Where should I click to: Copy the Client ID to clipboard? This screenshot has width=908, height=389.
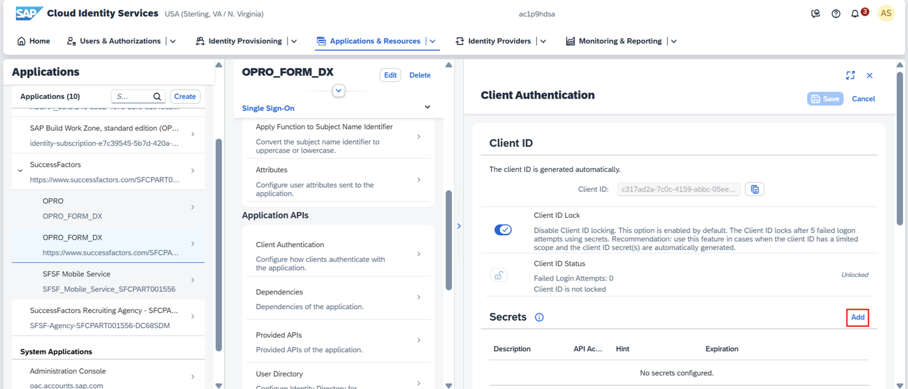(754, 189)
